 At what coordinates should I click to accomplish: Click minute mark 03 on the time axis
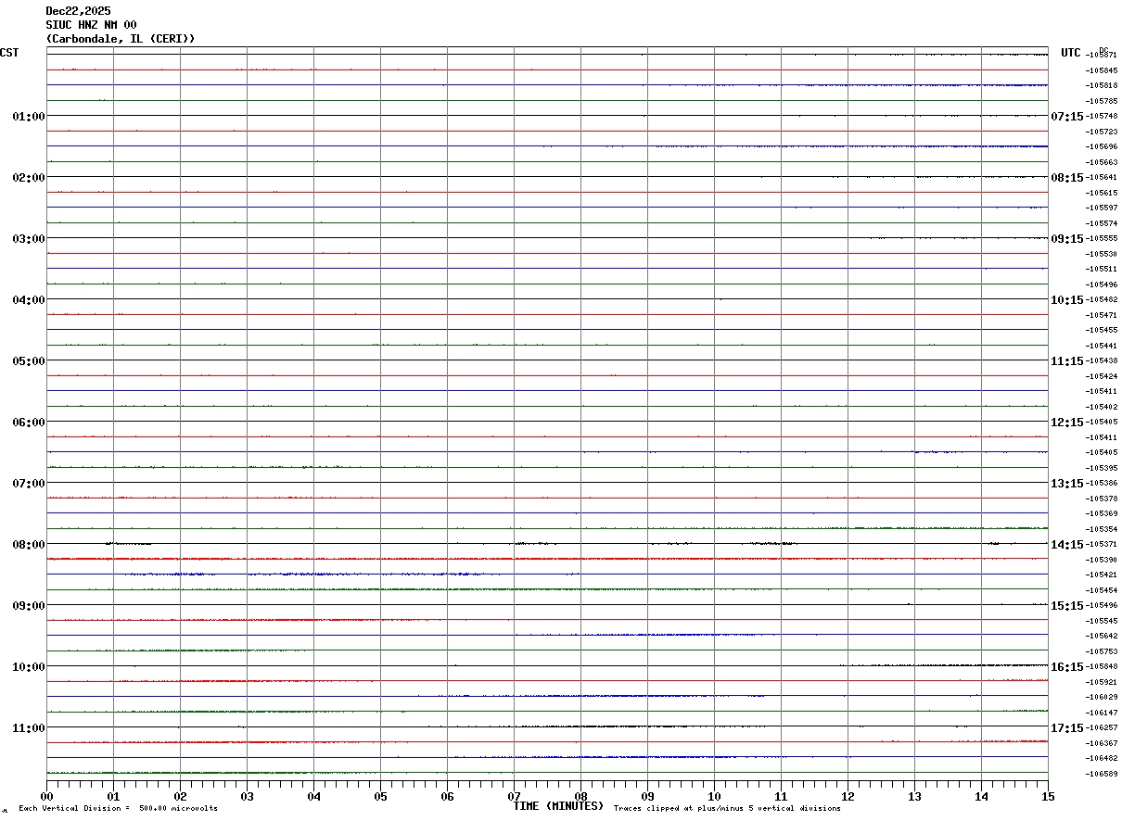[x=247, y=796]
